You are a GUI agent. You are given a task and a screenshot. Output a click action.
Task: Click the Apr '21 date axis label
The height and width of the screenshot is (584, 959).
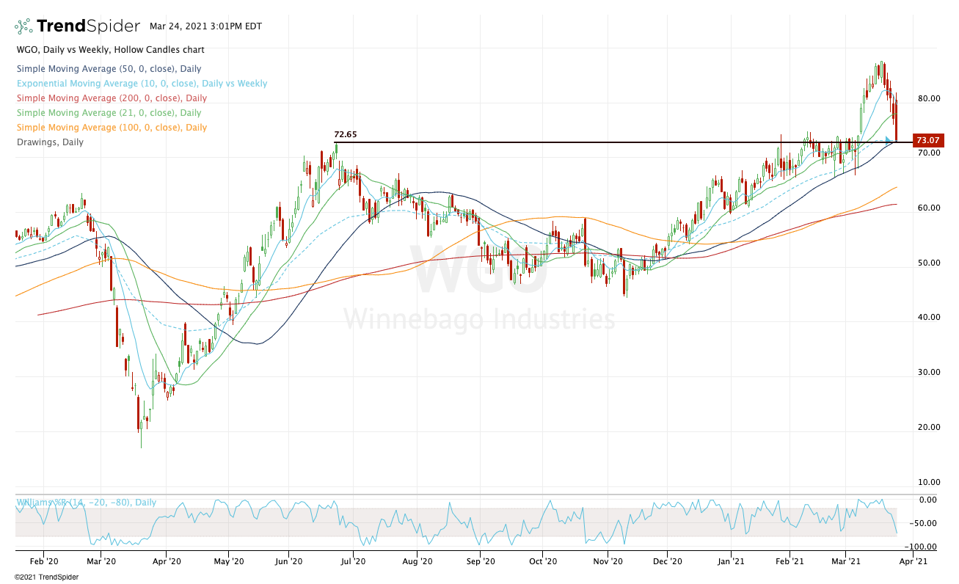click(x=914, y=561)
